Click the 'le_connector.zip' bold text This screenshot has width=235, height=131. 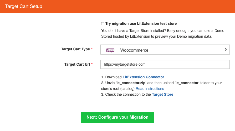pyautogui.click(x=131, y=83)
